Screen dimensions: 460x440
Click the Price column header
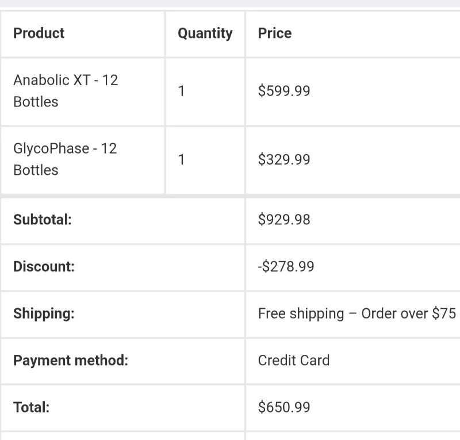pos(275,33)
